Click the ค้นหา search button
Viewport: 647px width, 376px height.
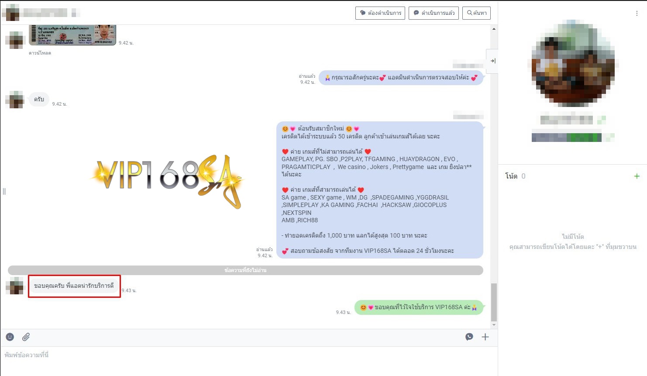[476, 13]
